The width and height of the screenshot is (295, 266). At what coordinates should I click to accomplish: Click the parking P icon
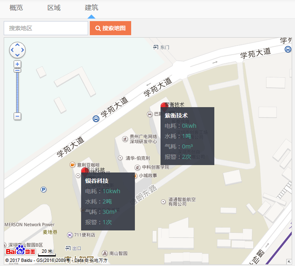[43, 189]
